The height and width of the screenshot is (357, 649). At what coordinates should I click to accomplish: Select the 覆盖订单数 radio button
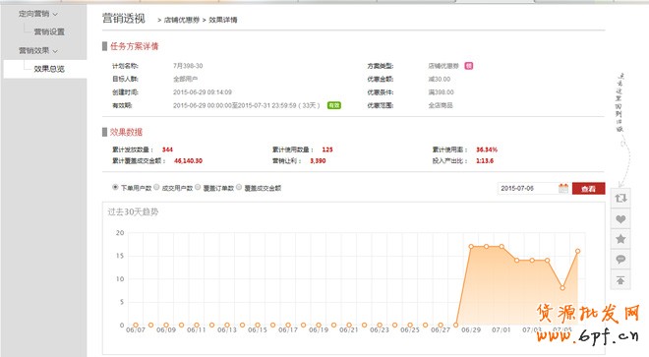pyautogui.click(x=198, y=187)
